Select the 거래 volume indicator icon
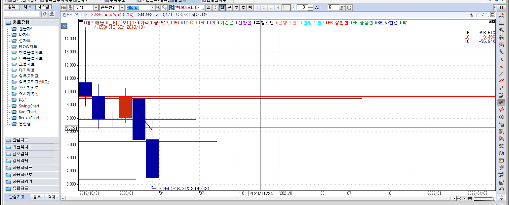This screenshot has height=205, width=509. (x=501, y=44)
